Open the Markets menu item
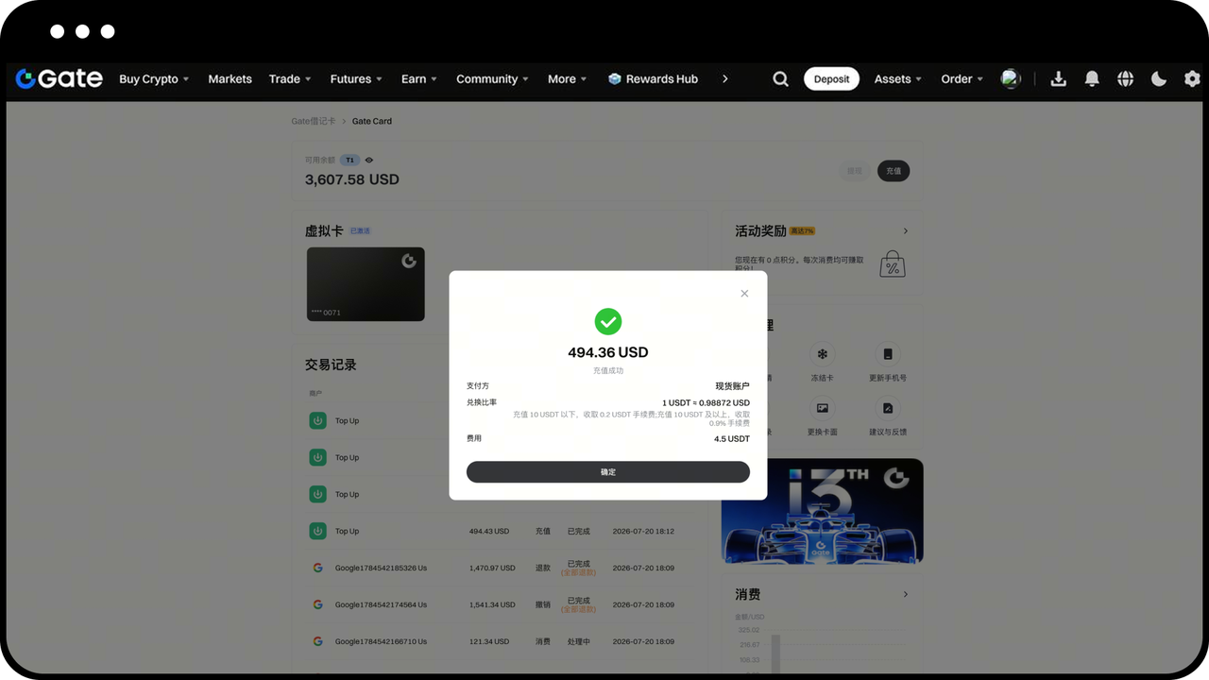The image size is (1209, 680). pyautogui.click(x=230, y=79)
